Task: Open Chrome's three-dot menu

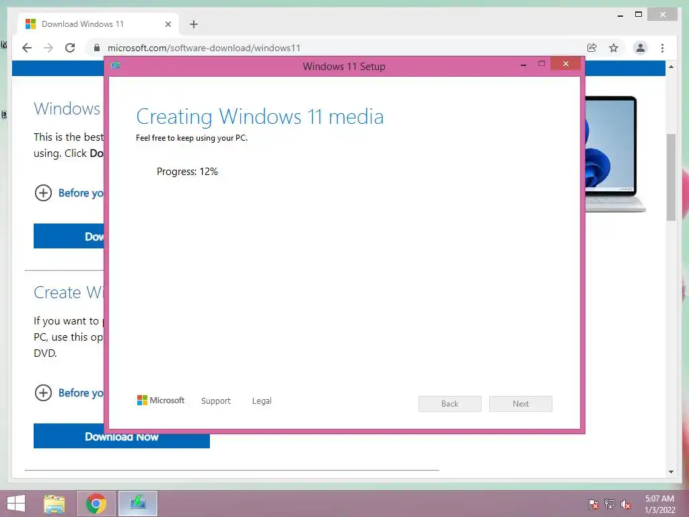Action: tap(662, 48)
